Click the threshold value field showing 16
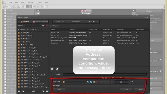The image size is (167, 94). 121,82
